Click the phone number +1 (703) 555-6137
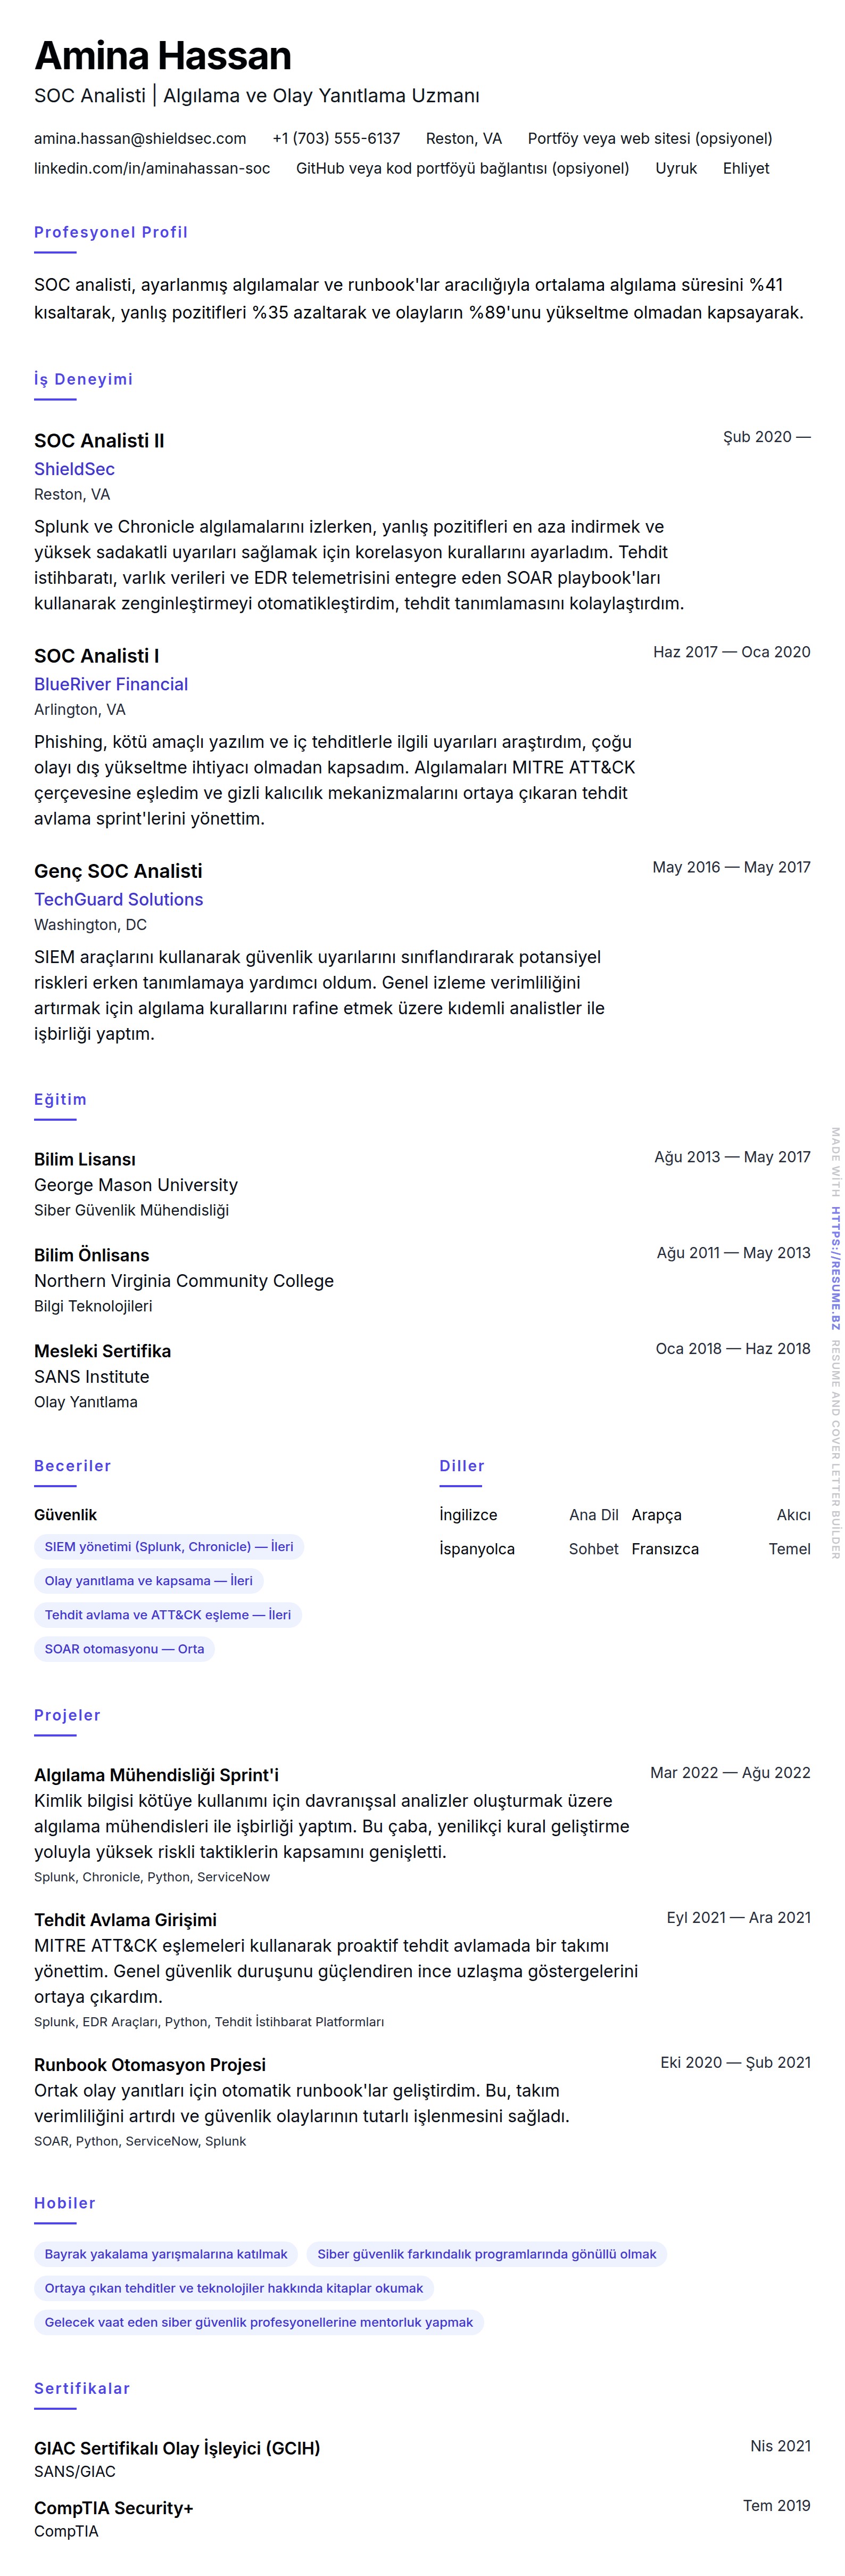Image resolution: width=845 pixels, height=2576 pixels. tap(336, 138)
